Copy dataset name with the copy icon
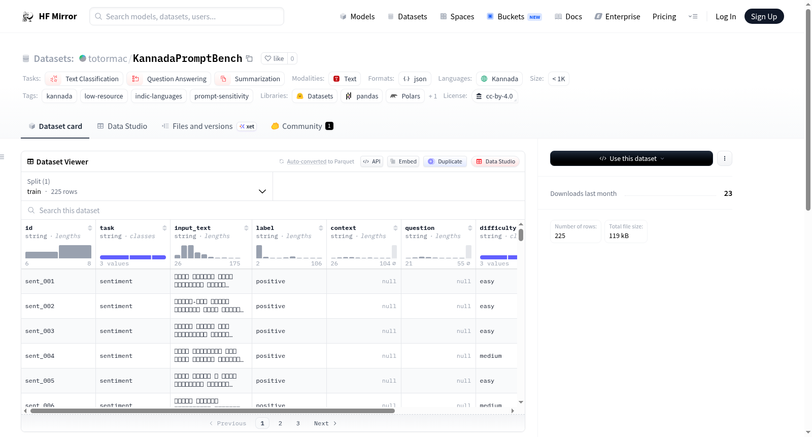Screen dimensions: 812x437 pos(249,58)
